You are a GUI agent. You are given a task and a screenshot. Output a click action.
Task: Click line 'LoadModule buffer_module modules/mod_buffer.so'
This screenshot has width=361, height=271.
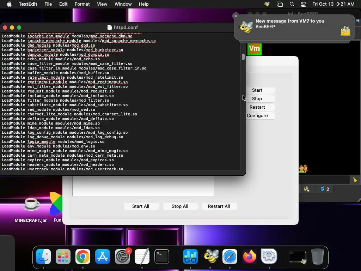[x=55, y=73]
